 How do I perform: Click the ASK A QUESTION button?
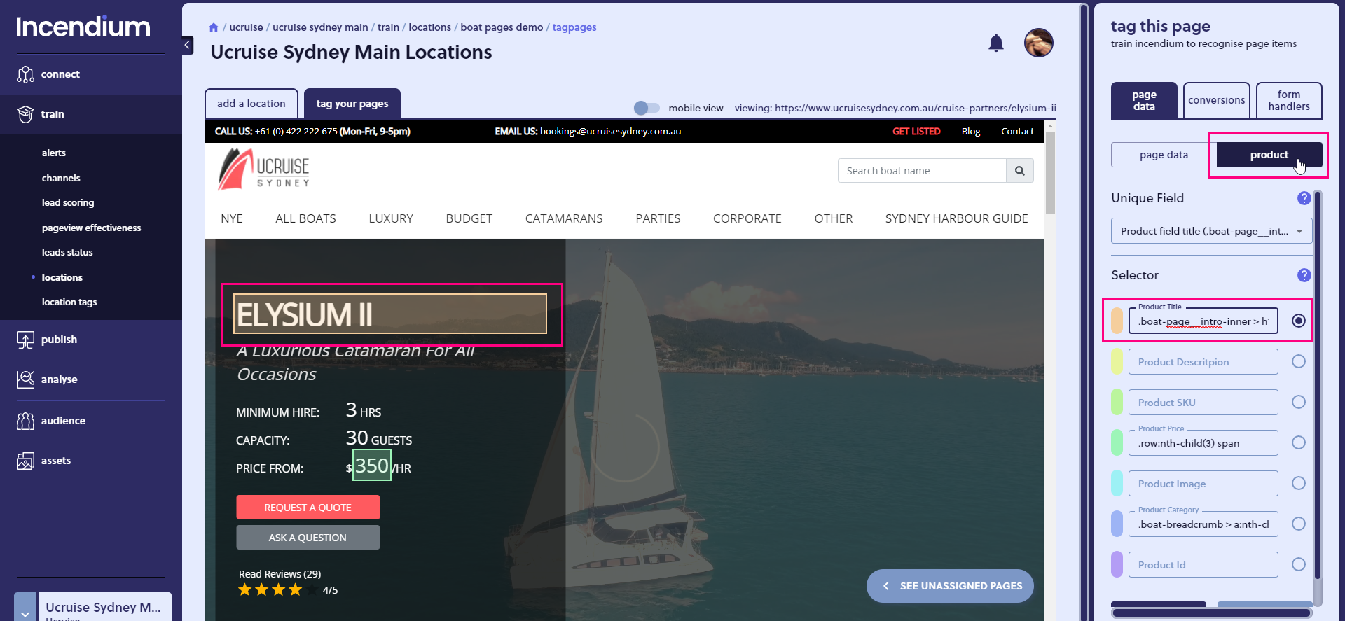coord(308,538)
